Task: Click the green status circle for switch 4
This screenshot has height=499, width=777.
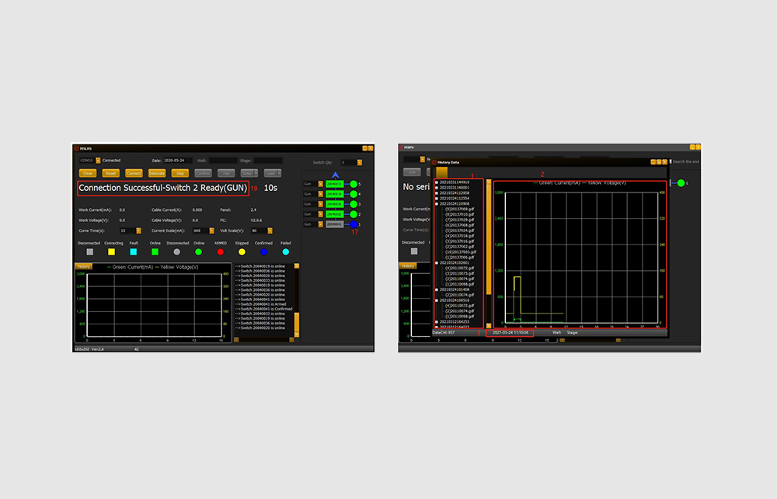Action: coord(354,194)
